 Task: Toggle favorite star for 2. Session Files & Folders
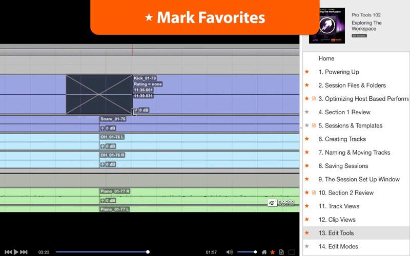coord(307,85)
